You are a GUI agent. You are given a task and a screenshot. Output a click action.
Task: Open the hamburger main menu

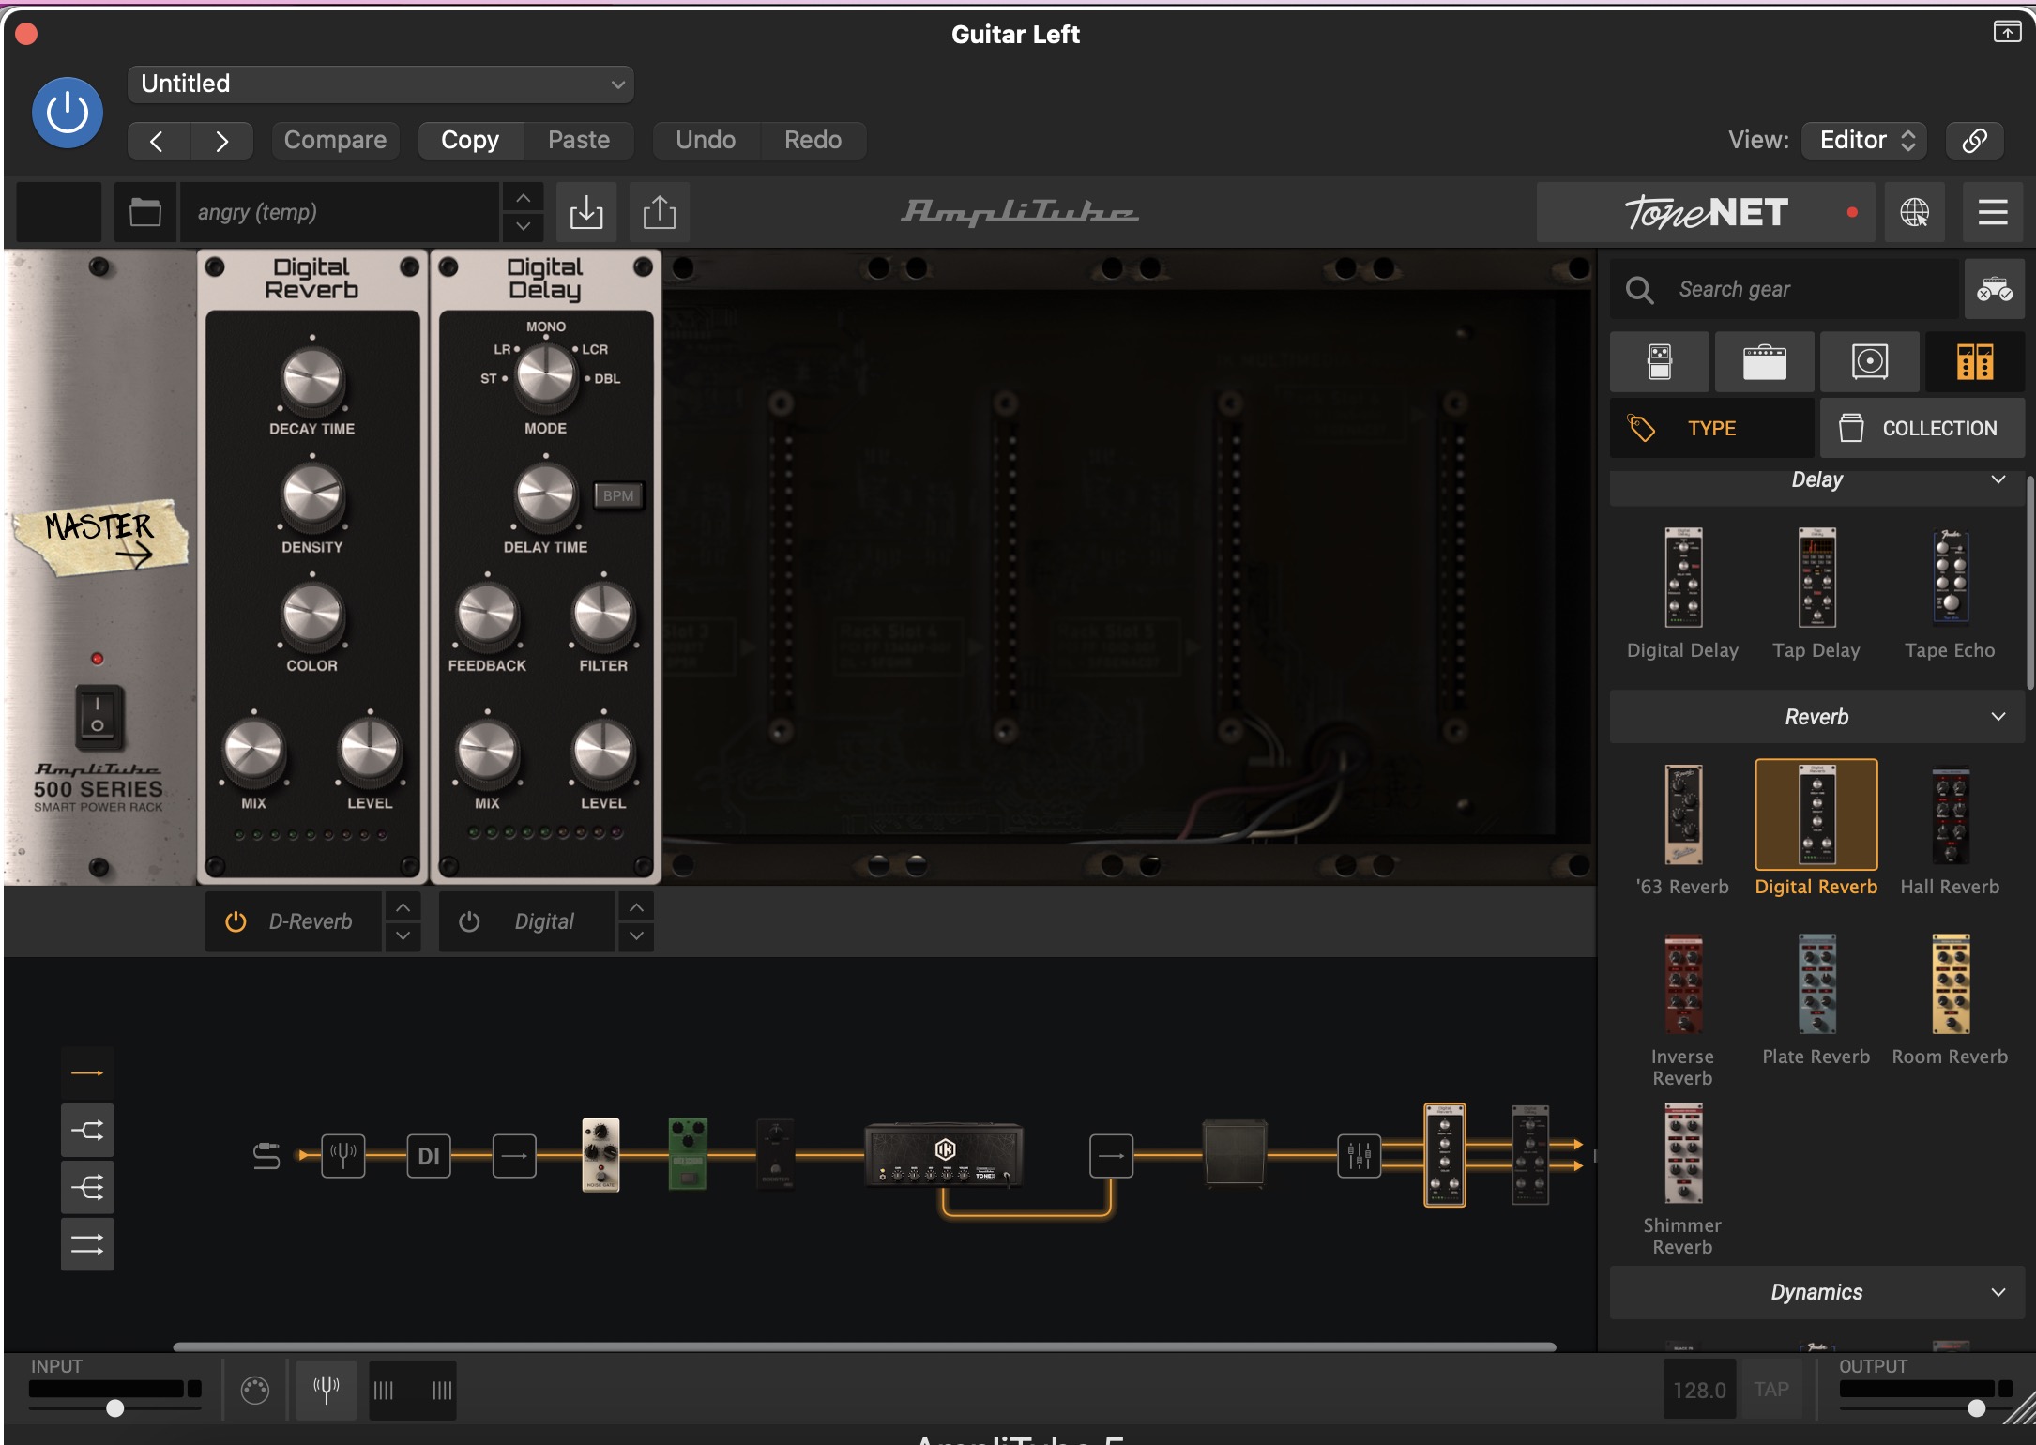[x=1993, y=212]
